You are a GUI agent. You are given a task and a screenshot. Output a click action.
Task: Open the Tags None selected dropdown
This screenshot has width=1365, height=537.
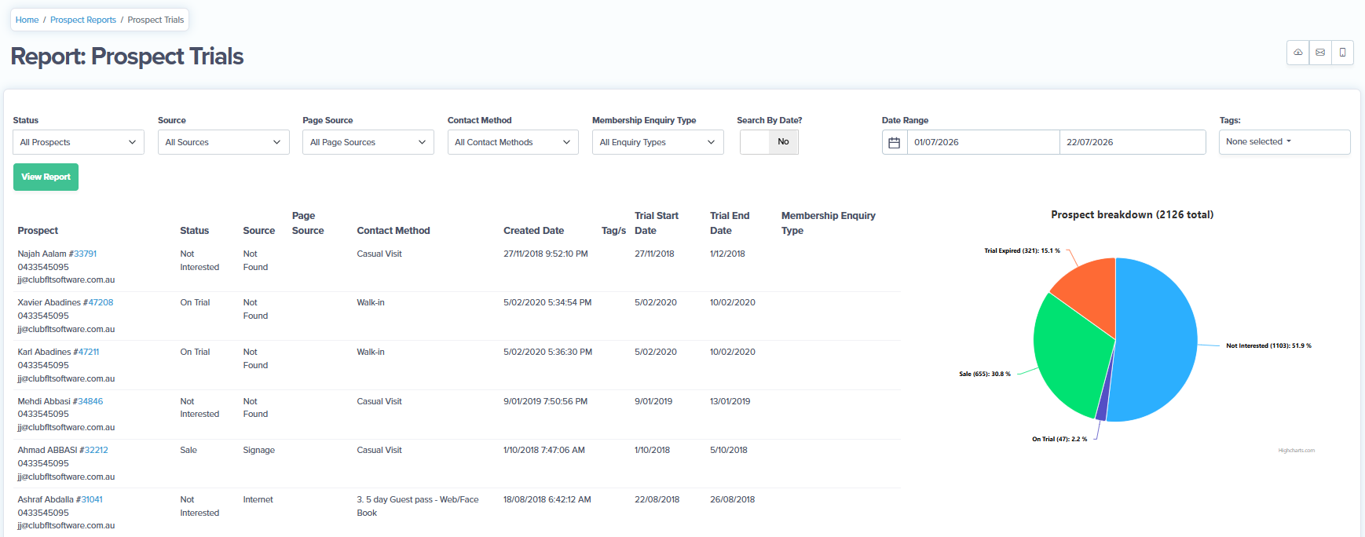coord(1284,142)
